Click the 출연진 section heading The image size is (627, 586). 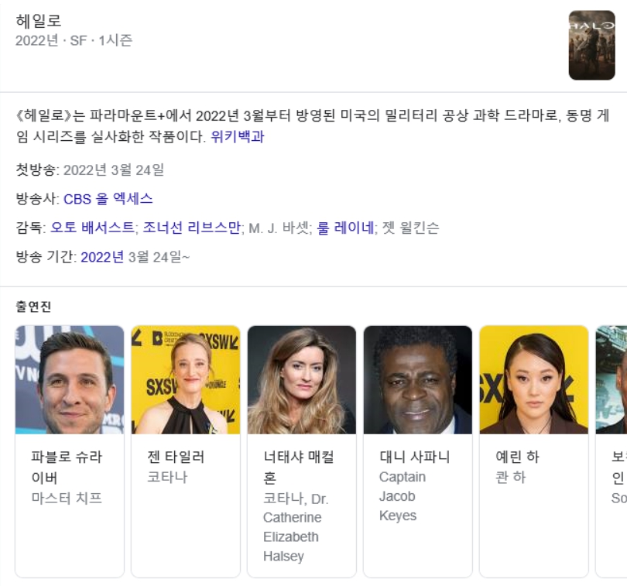click(33, 307)
